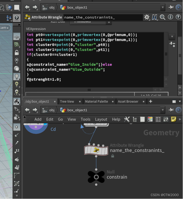
Task: Open network Layout menu
Action: coord(101,119)
